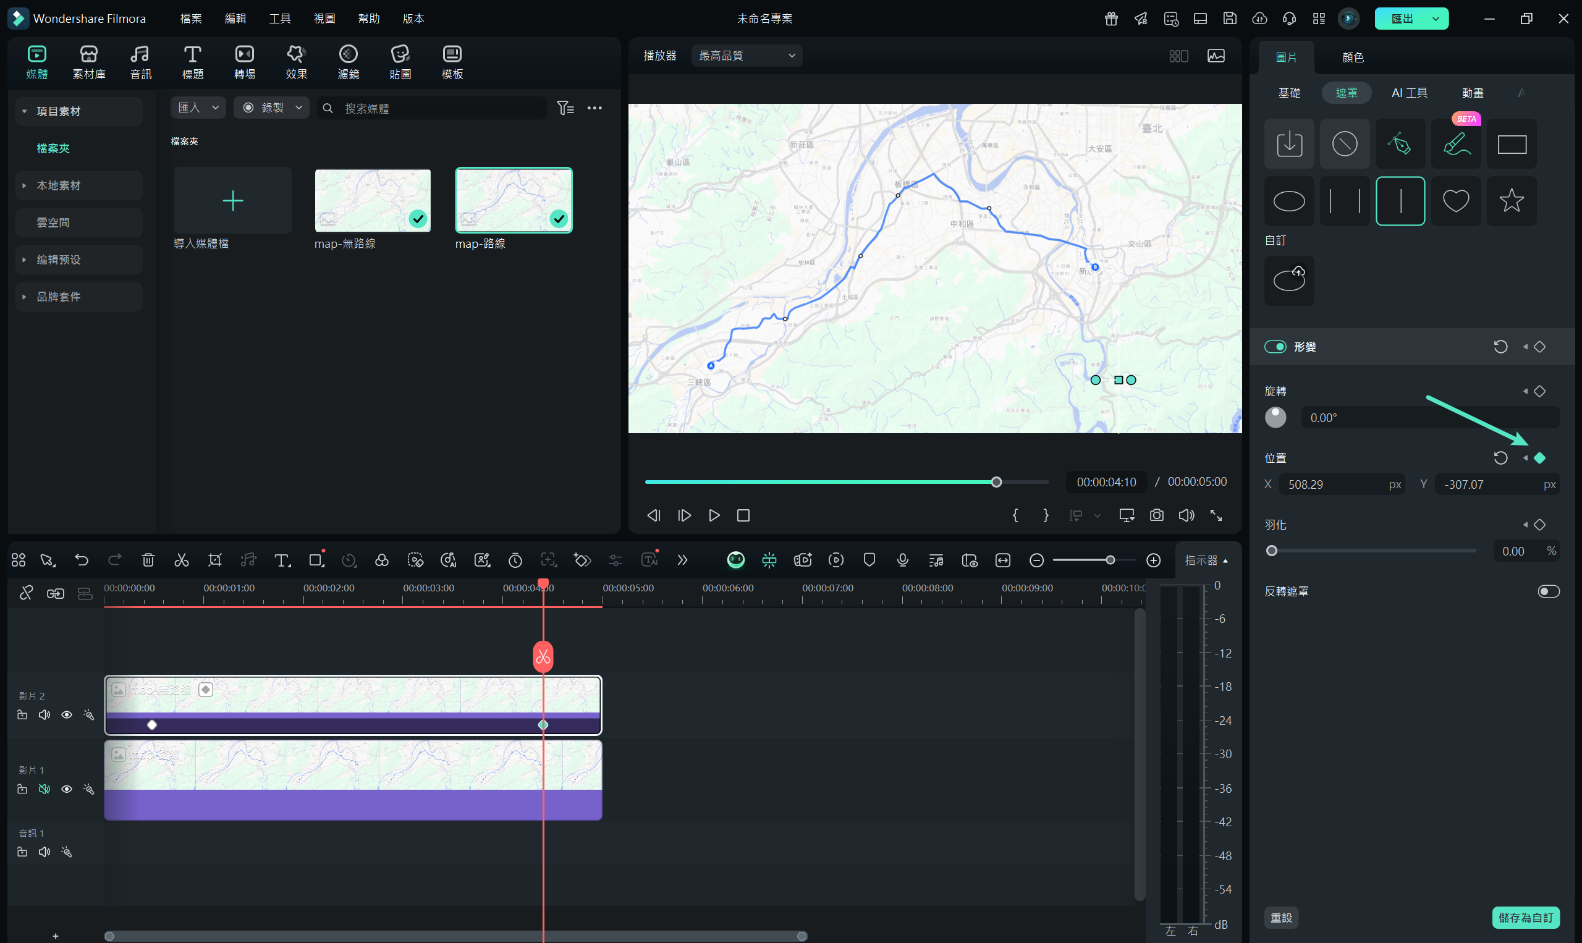The image size is (1582, 943).
Task: Click the timeline zoom slider handle
Action: [x=1110, y=560]
